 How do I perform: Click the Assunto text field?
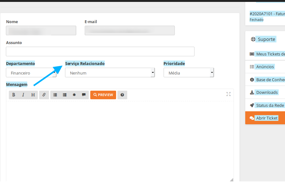tap(100, 51)
